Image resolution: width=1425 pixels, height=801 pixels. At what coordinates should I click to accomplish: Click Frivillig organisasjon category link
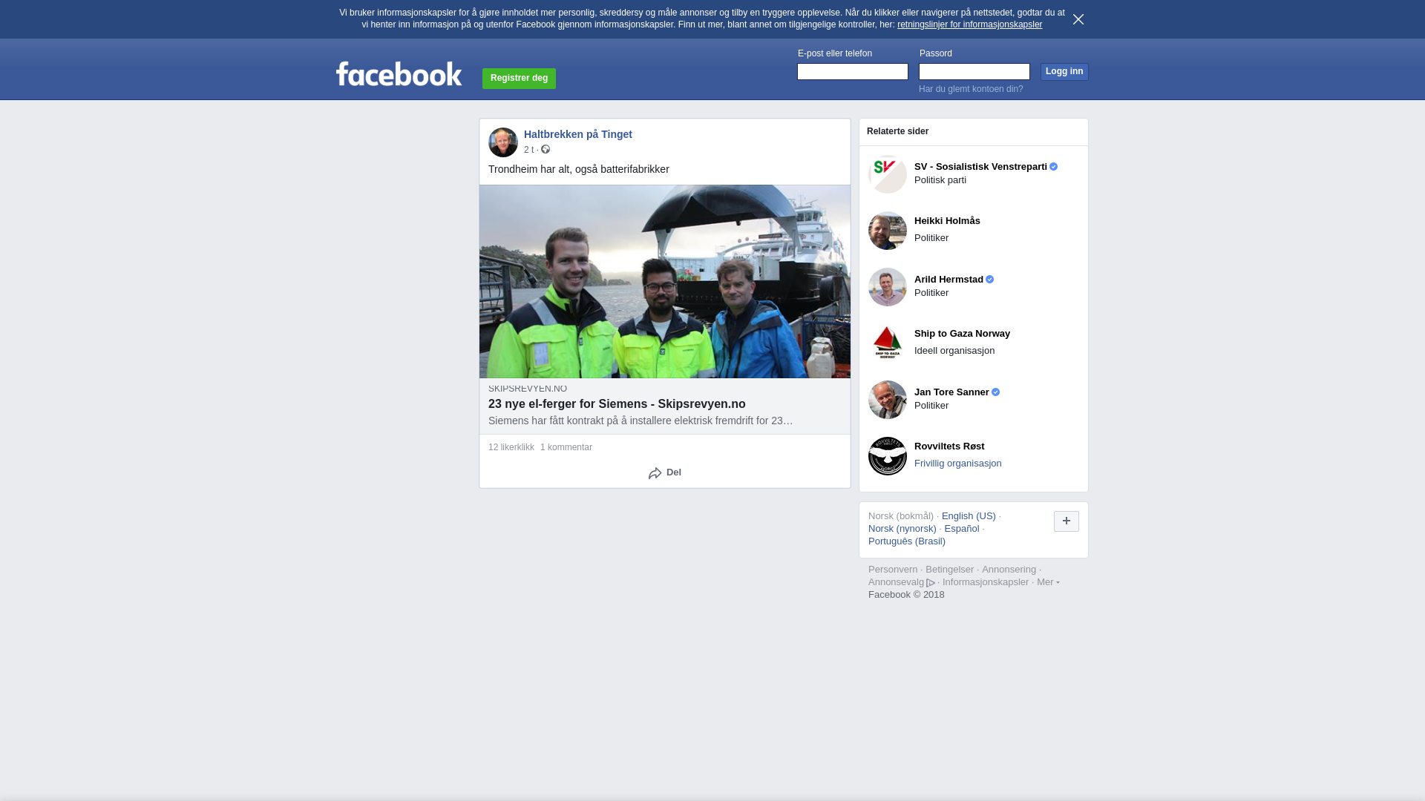click(x=957, y=464)
